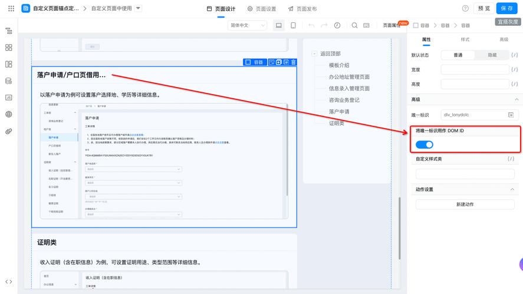The height and width of the screenshot is (294, 523).
Task: Open the data source panel icon
Action: click(9, 81)
